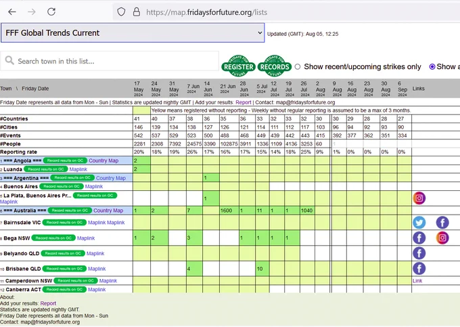Screen dimensions: 460x327
Task: Open Country Map link for Angola
Action: pos(103,160)
